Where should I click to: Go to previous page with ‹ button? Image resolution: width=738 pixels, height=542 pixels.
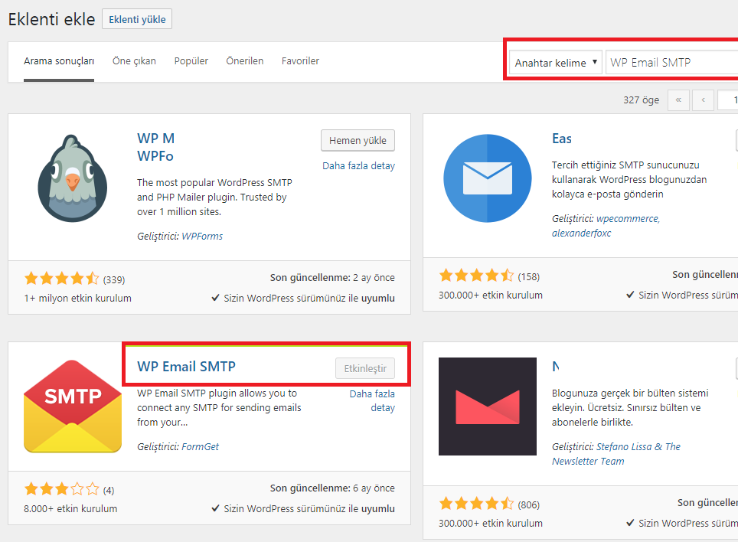coord(704,100)
